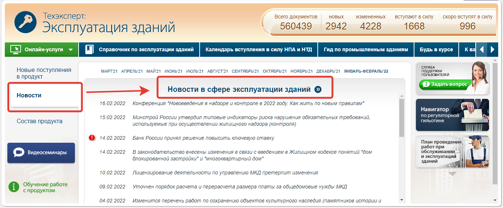Click the double-arrow icon after news heading

(318, 89)
